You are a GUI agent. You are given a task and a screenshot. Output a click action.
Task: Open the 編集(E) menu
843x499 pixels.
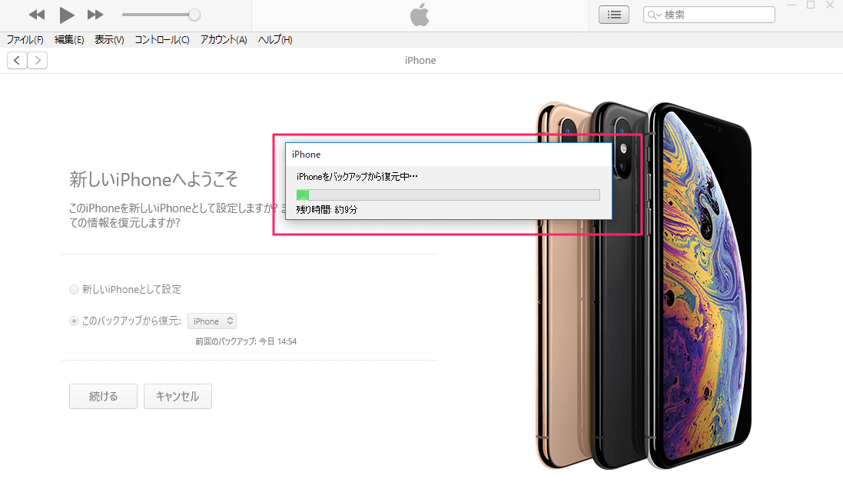69,40
